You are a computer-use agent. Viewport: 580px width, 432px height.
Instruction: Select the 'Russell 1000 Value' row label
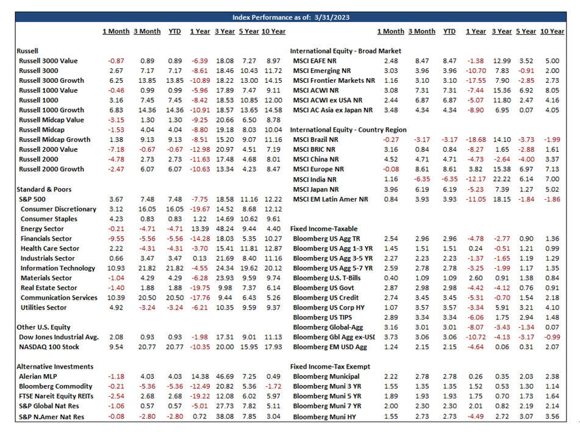[x=48, y=91]
